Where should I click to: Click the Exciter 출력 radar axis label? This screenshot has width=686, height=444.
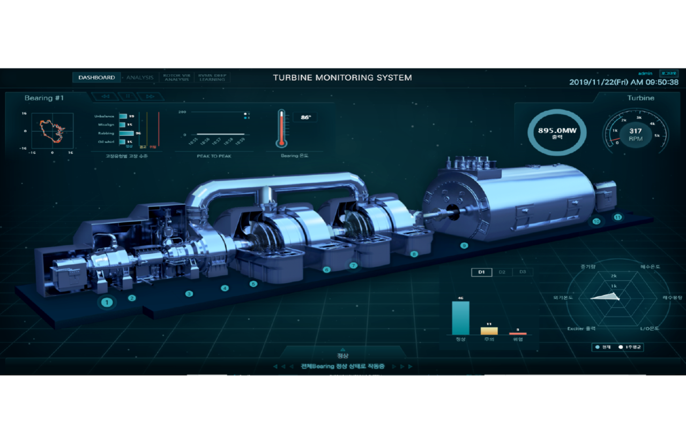[x=581, y=328]
